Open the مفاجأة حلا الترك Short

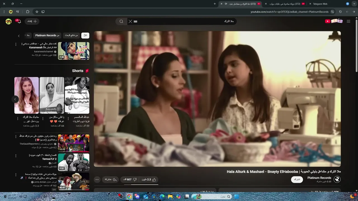(27, 95)
